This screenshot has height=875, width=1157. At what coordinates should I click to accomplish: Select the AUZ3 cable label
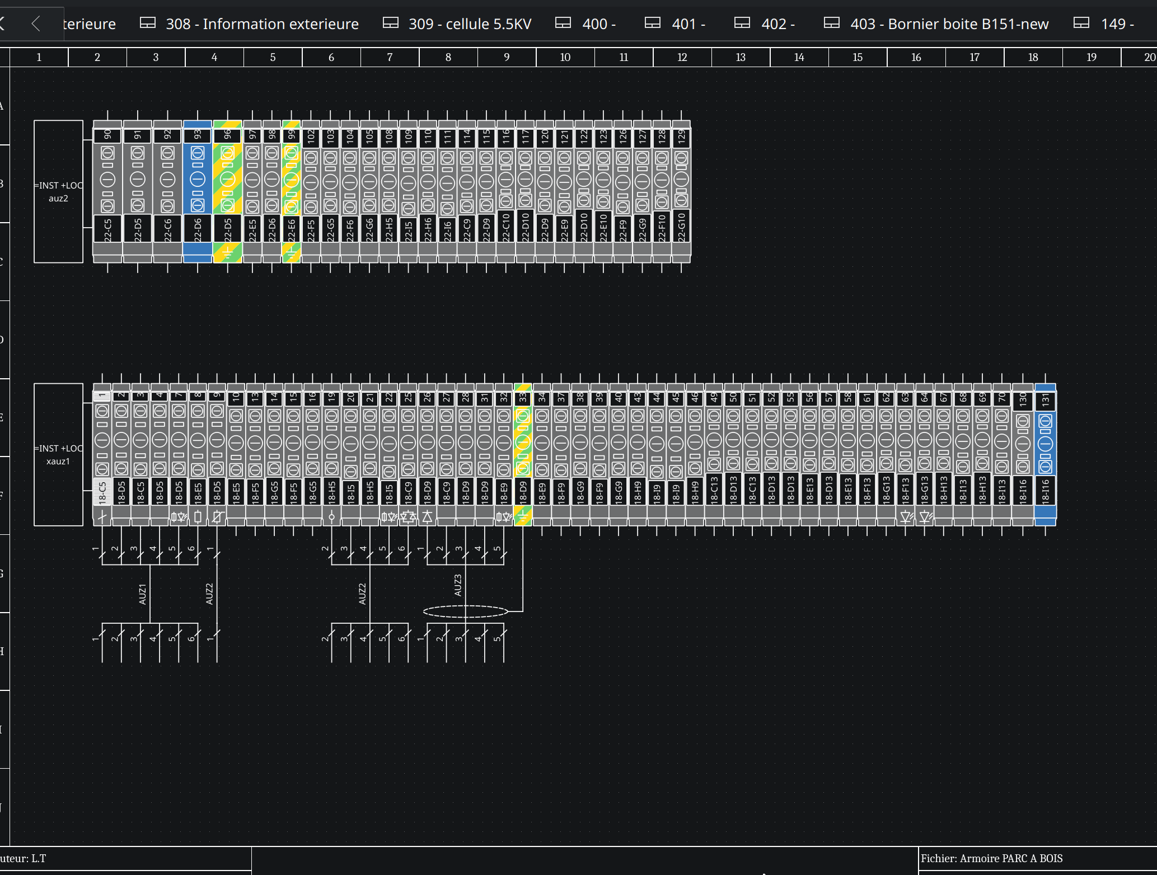[457, 585]
